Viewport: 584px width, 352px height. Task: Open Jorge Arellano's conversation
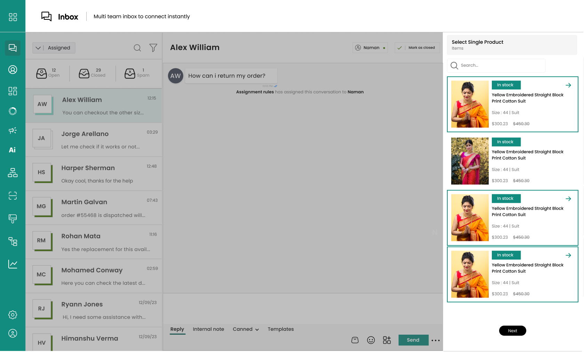pyautogui.click(x=94, y=140)
